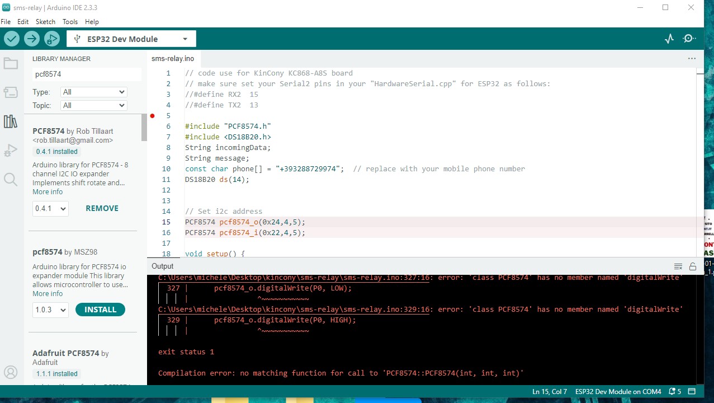Open the Serial Monitor icon
The width and height of the screenshot is (714, 403).
690,39
